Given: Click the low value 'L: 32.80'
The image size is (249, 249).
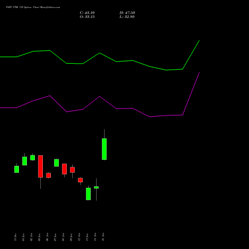Looking at the screenshot, I should (127, 17).
